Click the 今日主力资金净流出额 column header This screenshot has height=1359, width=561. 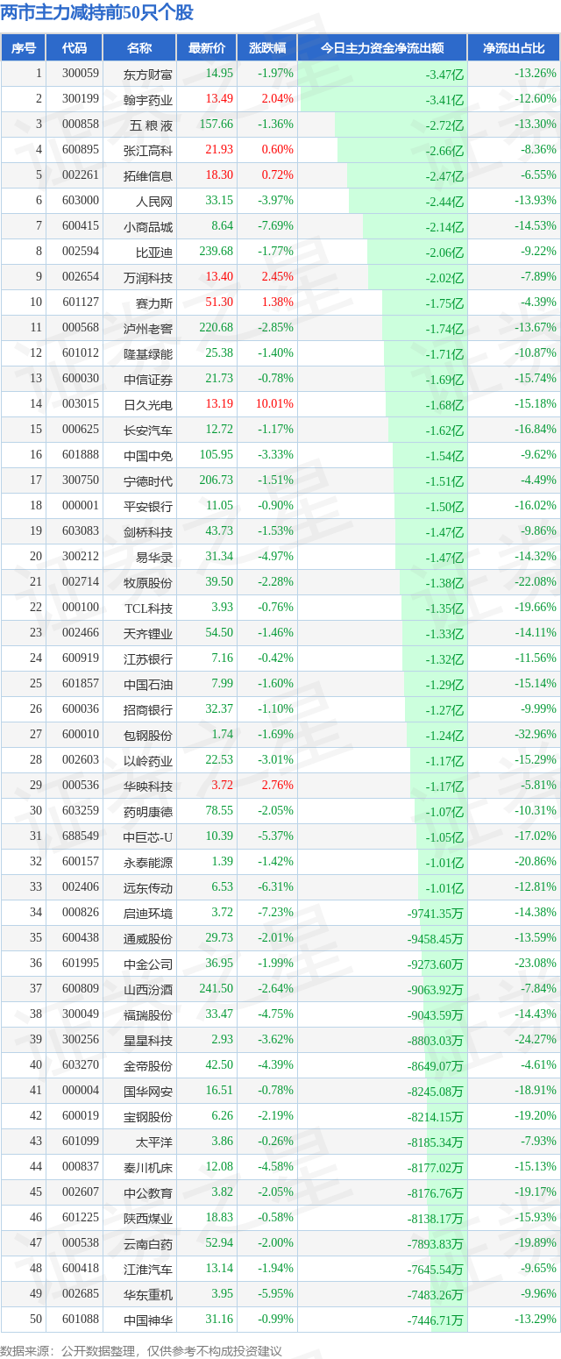click(x=382, y=47)
